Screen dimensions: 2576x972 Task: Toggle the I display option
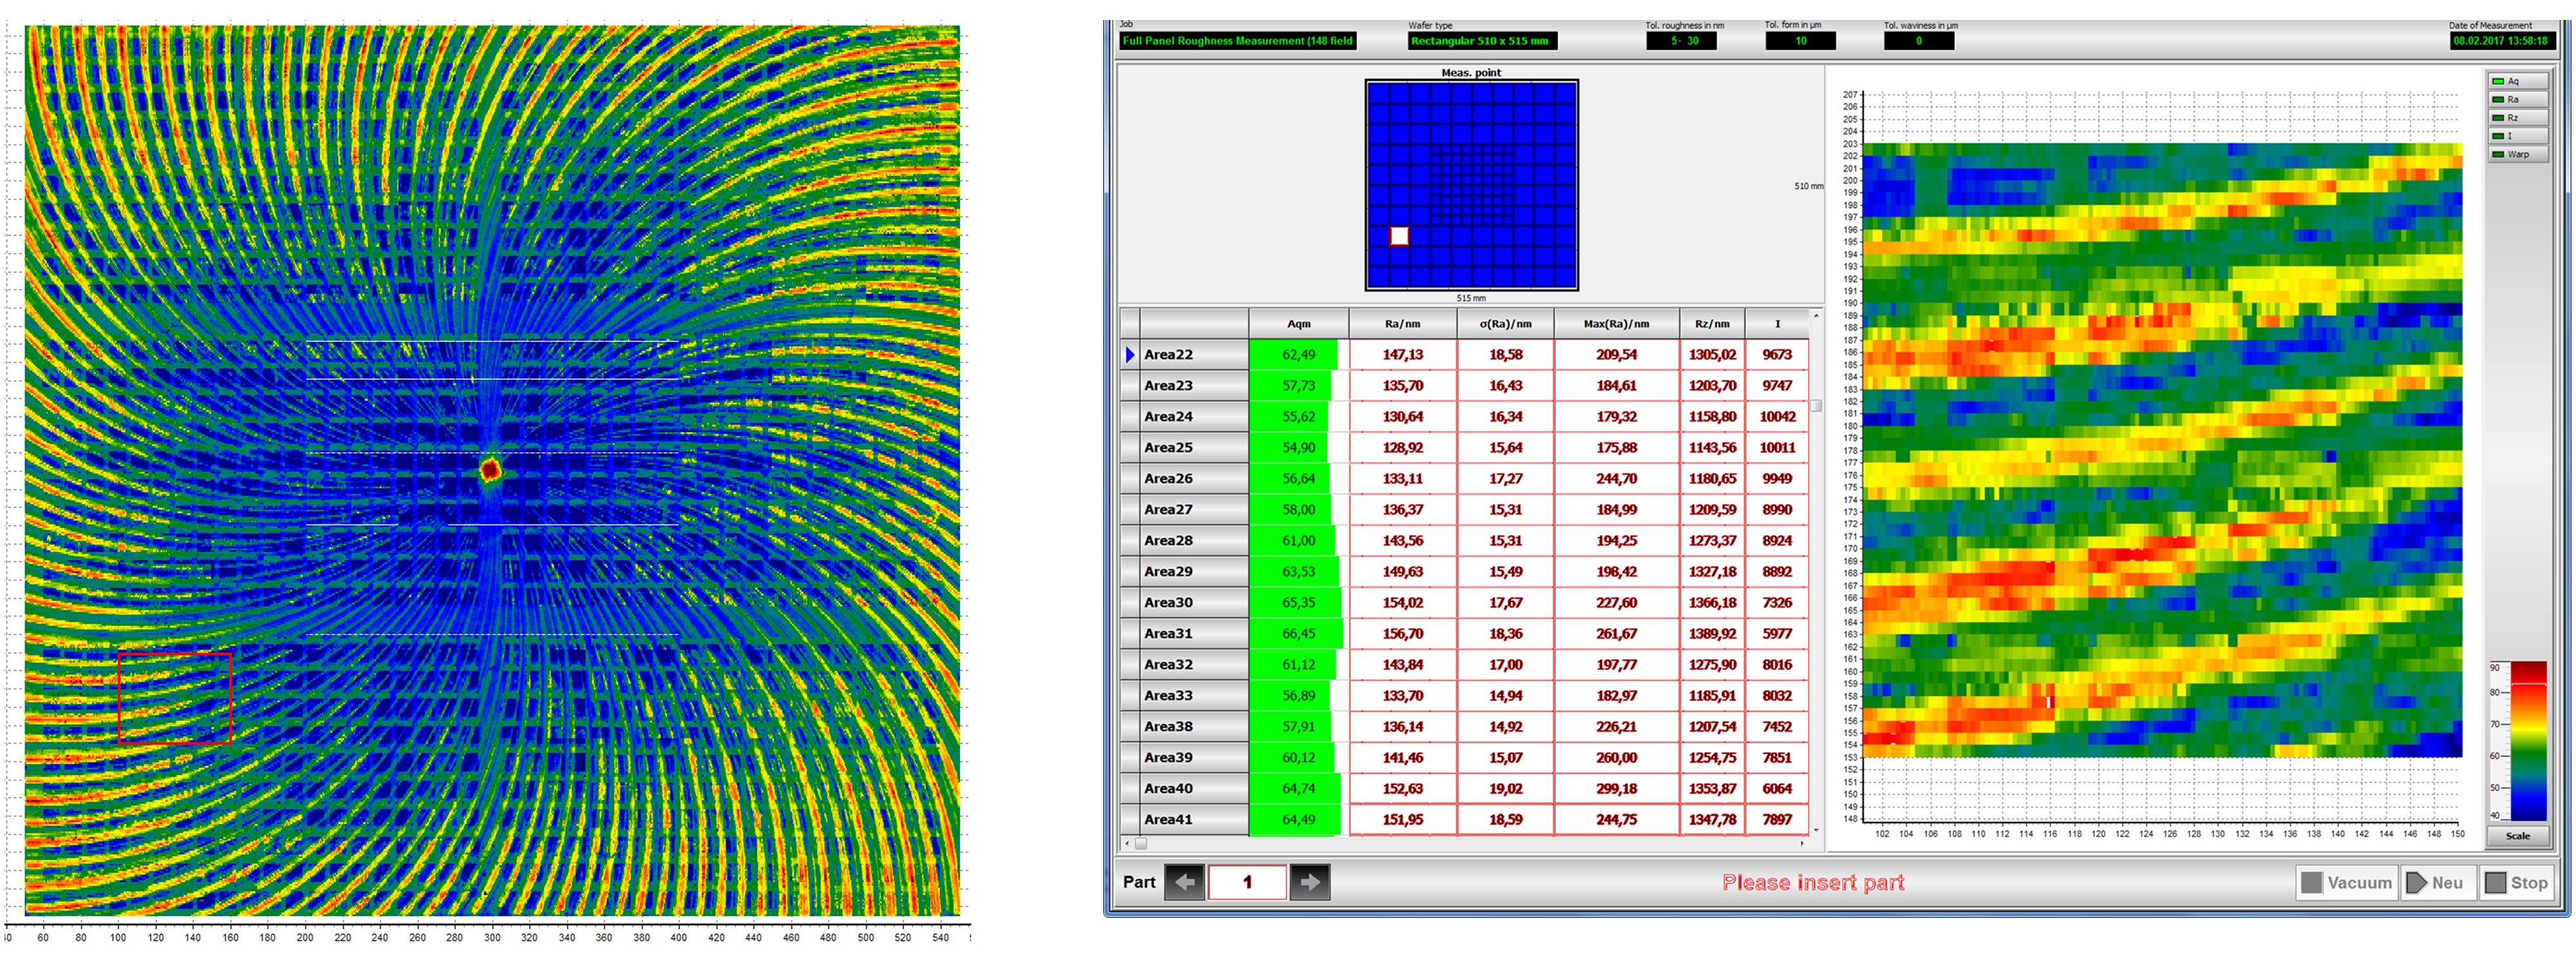(x=2517, y=135)
